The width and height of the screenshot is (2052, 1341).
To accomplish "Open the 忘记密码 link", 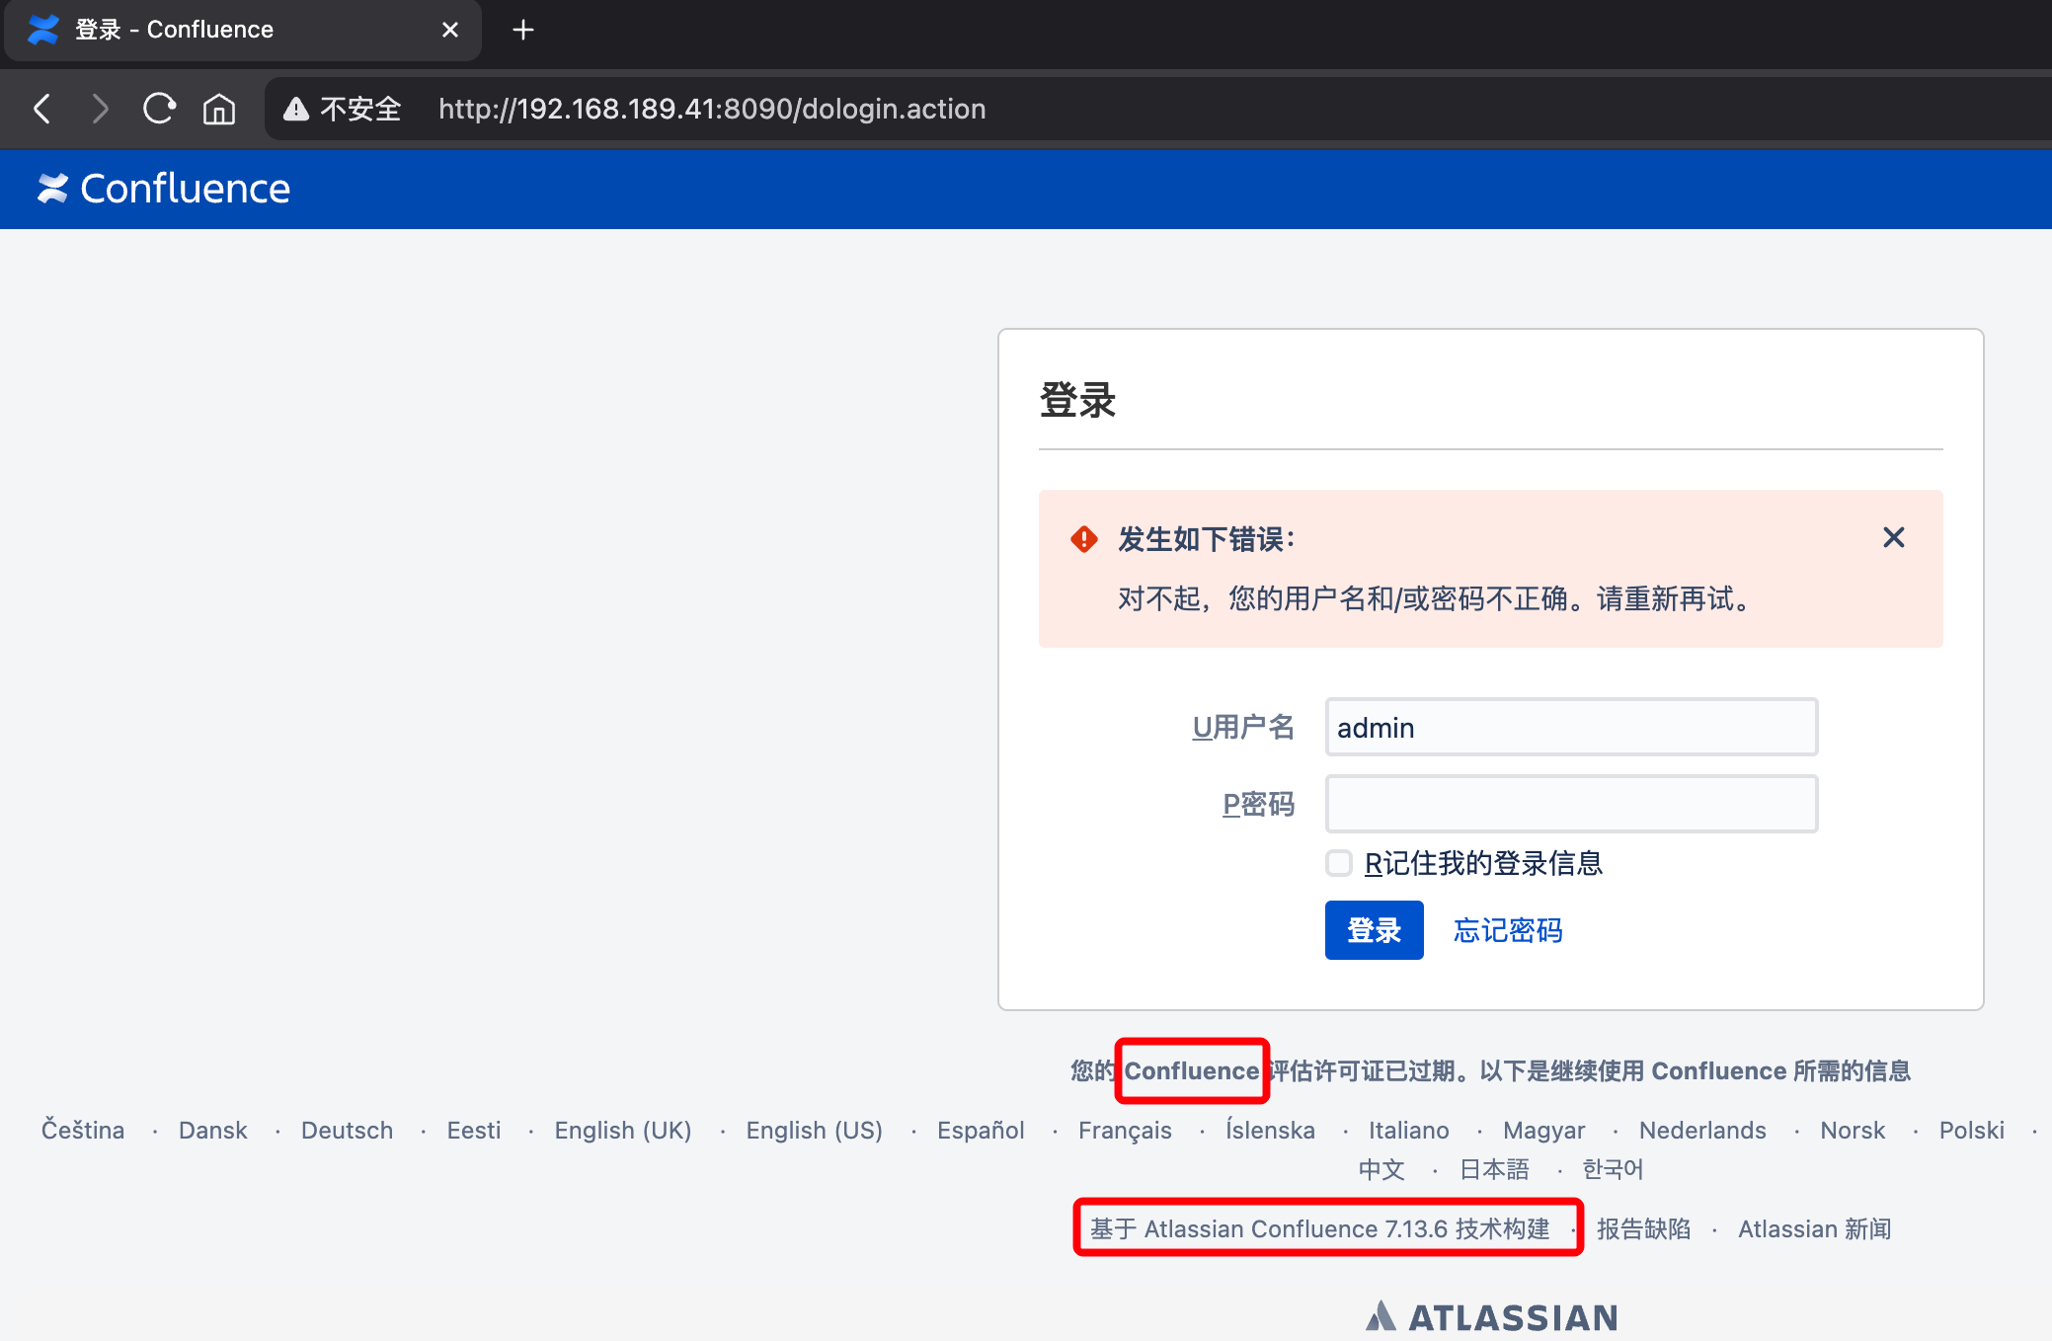I will tap(1507, 930).
